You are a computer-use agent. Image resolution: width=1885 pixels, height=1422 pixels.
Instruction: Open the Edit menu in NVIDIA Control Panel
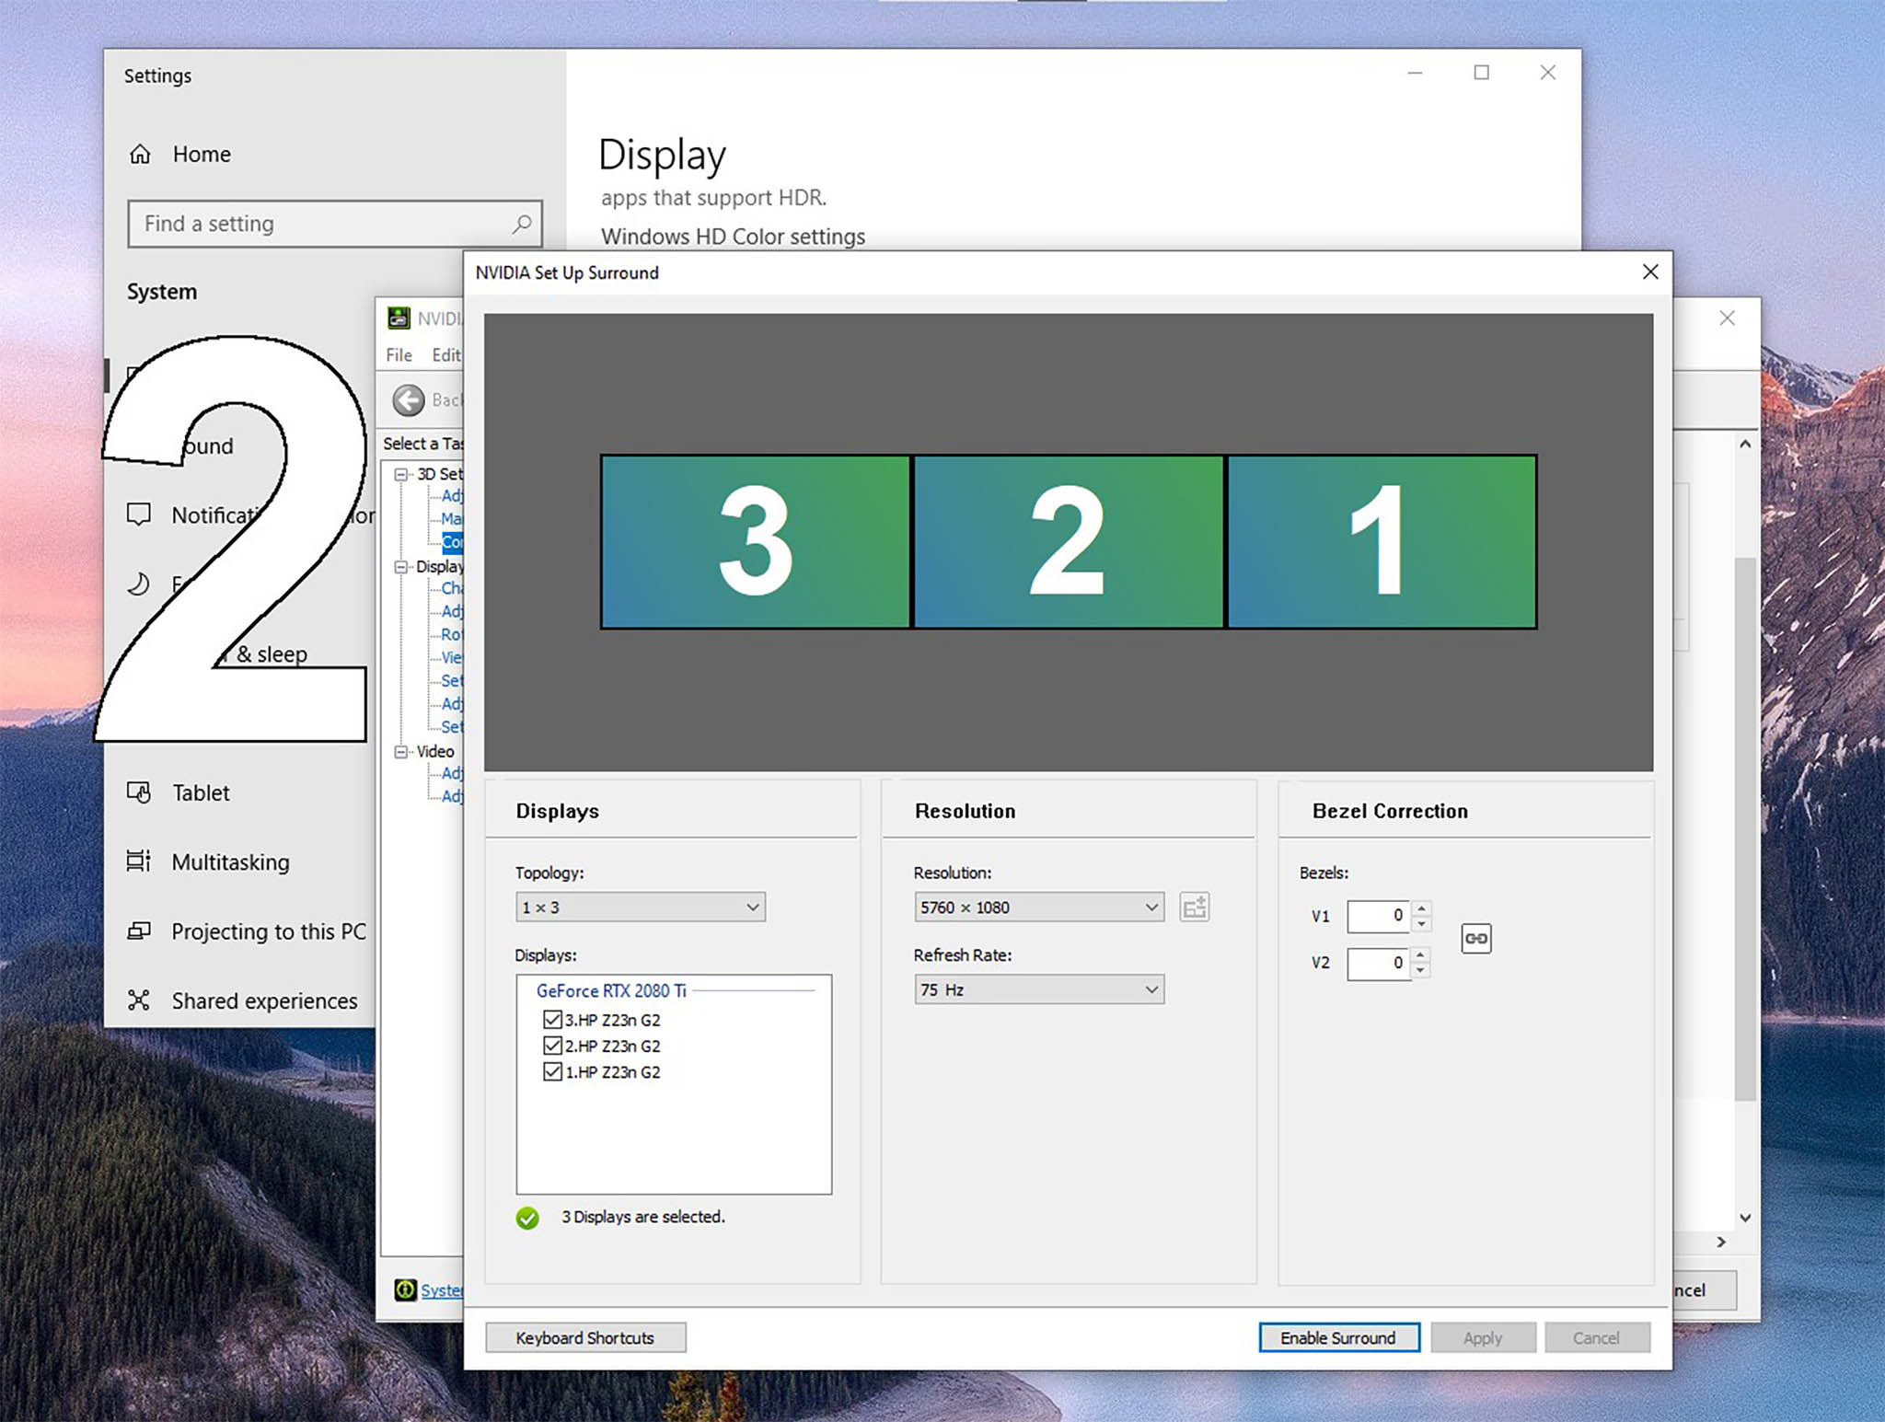click(445, 355)
